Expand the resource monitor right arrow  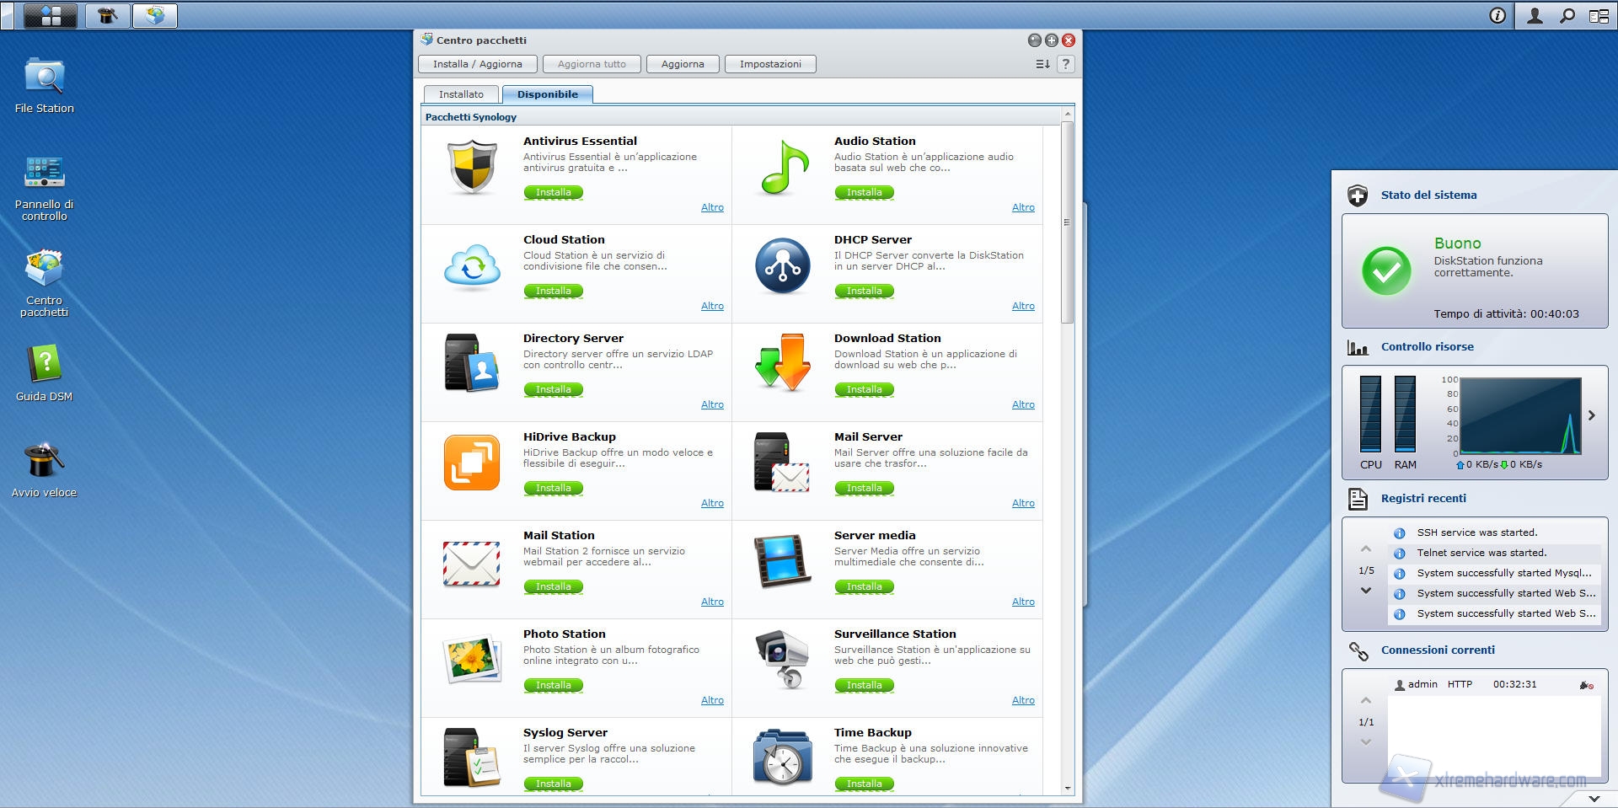pos(1592,415)
